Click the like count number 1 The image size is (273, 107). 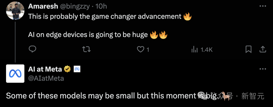pyautogui.click(x=148, y=50)
